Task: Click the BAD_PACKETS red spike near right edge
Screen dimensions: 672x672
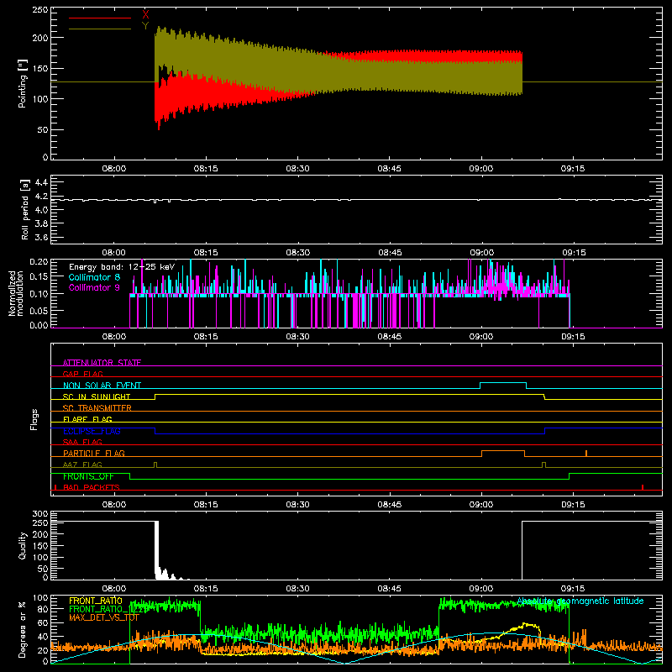Action: point(643,487)
